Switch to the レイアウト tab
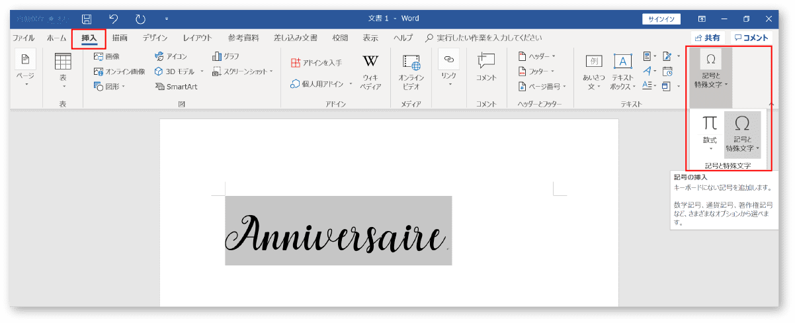Screen dimensions: 795x323 pos(197,38)
